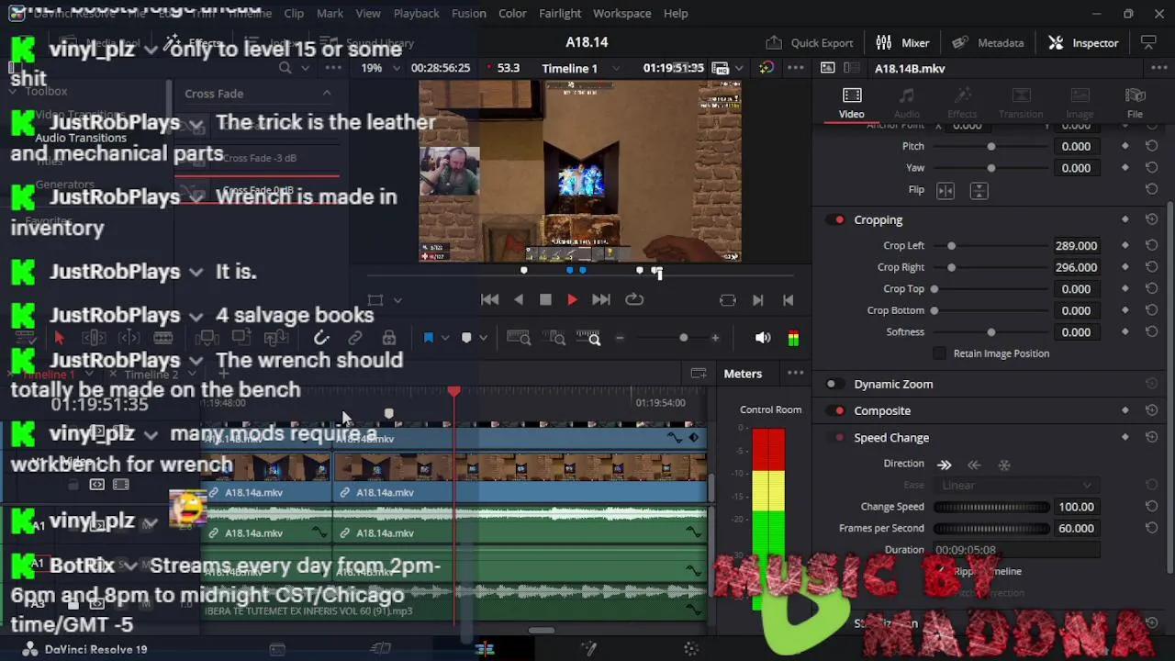The image size is (1175, 661).
Task: Click the flip vertical icon
Action: [979, 190]
